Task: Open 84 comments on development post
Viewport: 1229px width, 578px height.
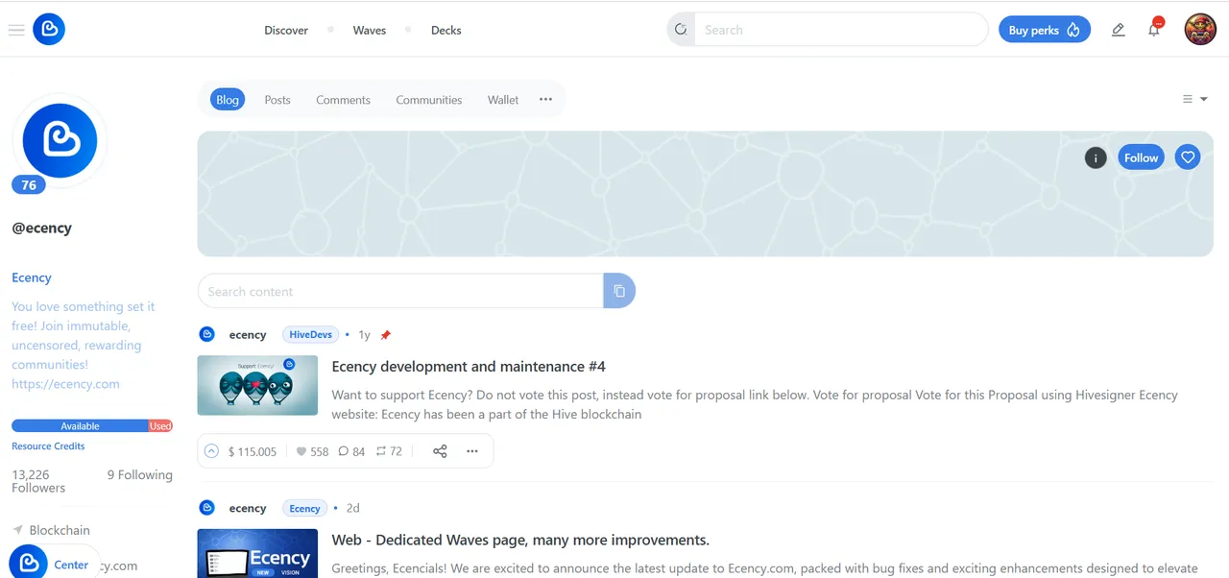Action: point(351,451)
